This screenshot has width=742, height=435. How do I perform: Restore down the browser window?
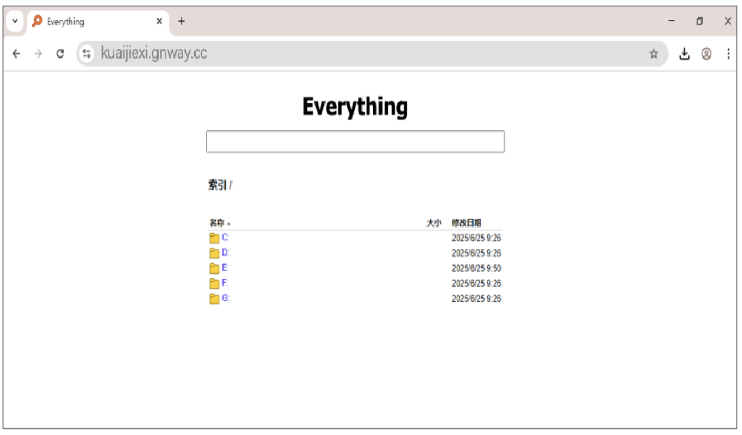[x=700, y=21]
